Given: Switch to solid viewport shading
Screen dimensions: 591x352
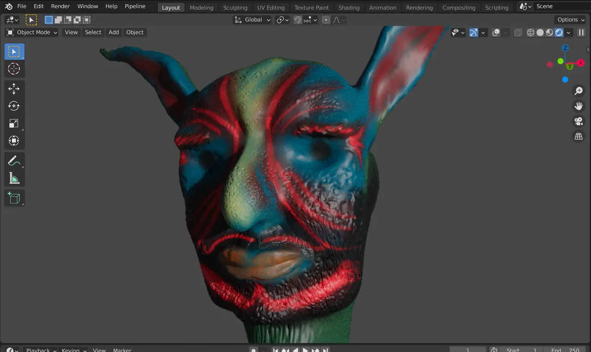Looking at the screenshot, I should 540,32.
